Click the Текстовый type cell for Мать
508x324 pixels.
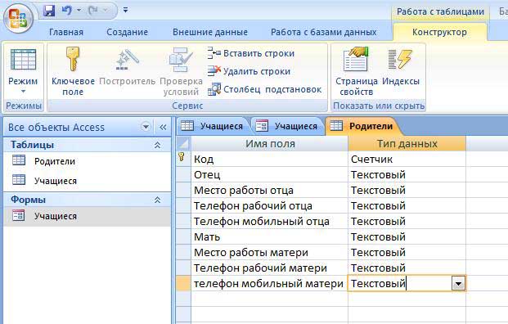coord(407,236)
